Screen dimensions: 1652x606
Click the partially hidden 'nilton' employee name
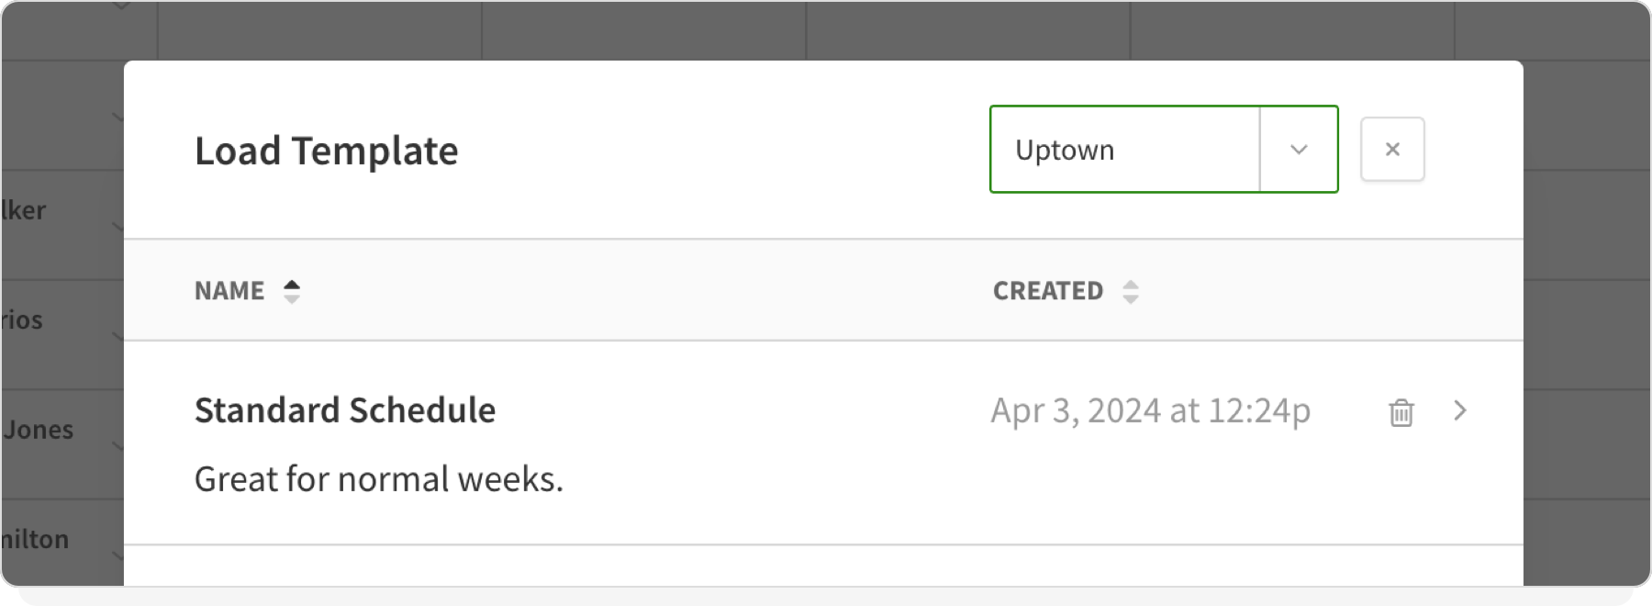click(35, 539)
